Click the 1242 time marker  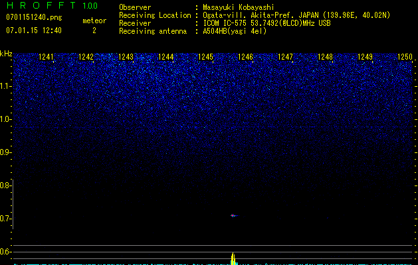click(x=86, y=57)
